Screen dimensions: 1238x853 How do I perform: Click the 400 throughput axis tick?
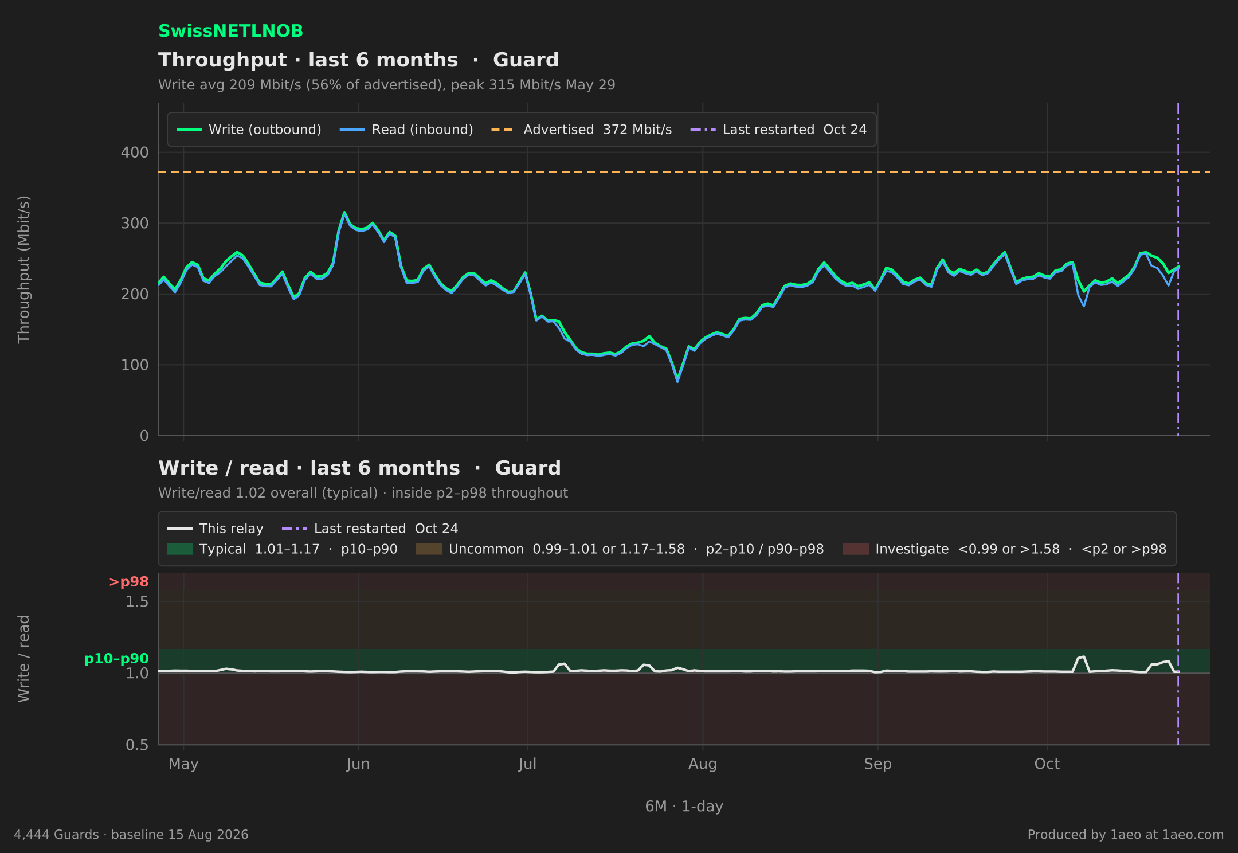(135, 152)
